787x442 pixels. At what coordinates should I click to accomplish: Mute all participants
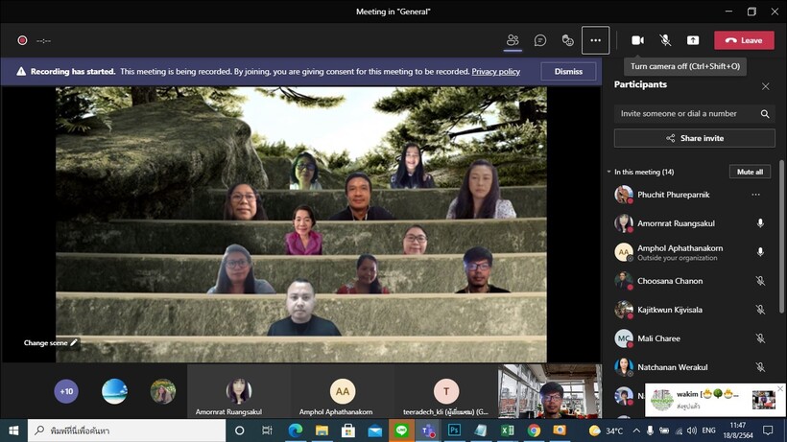[x=750, y=172]
